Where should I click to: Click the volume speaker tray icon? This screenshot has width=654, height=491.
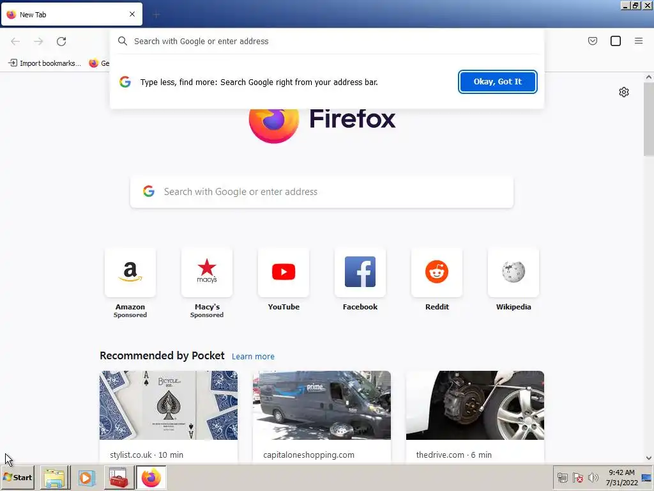point(593,478)
